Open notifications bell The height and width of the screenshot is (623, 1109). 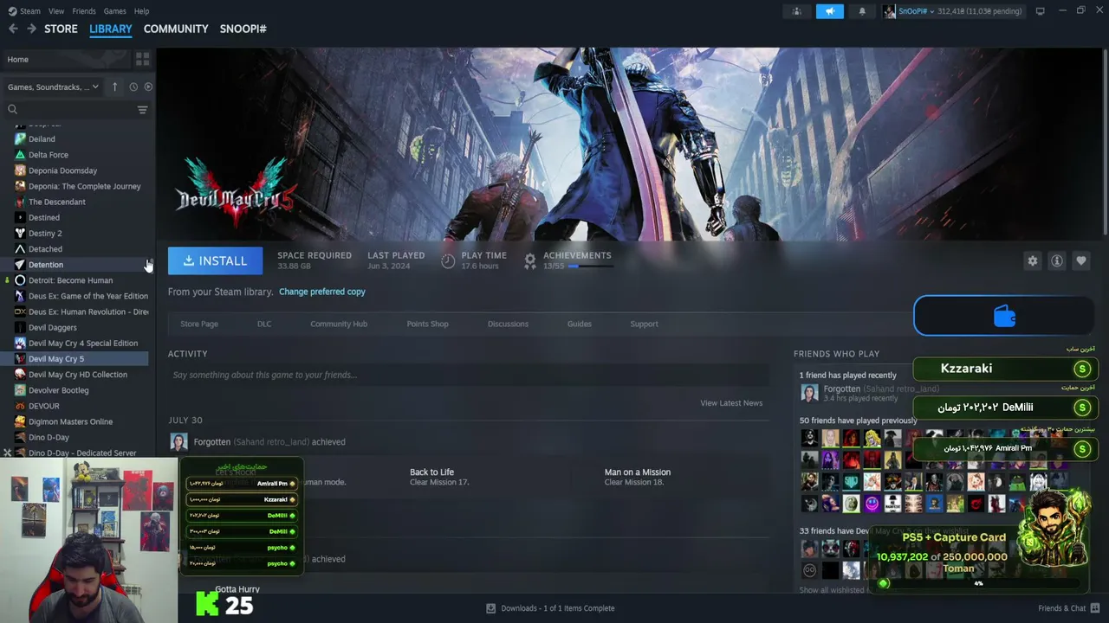point(862,11)
